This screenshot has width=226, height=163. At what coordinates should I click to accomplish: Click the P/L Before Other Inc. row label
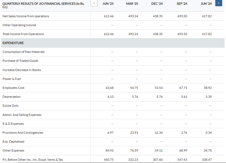(x=33, y=160)
